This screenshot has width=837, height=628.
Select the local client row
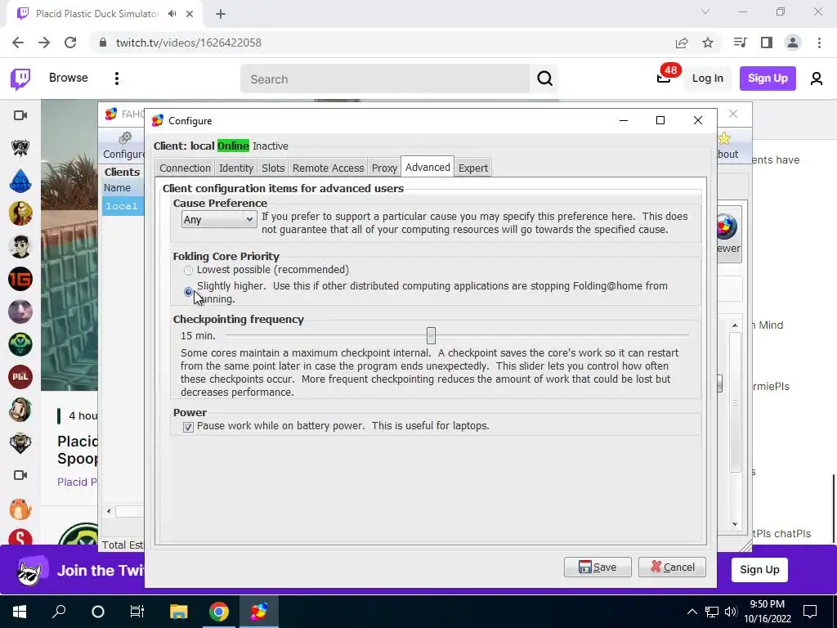pos(123,206)
